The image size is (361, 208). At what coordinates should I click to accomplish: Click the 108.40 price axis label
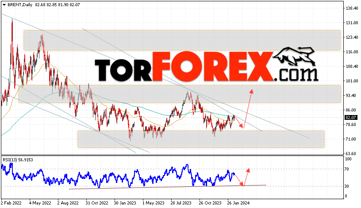click(352, 67)
